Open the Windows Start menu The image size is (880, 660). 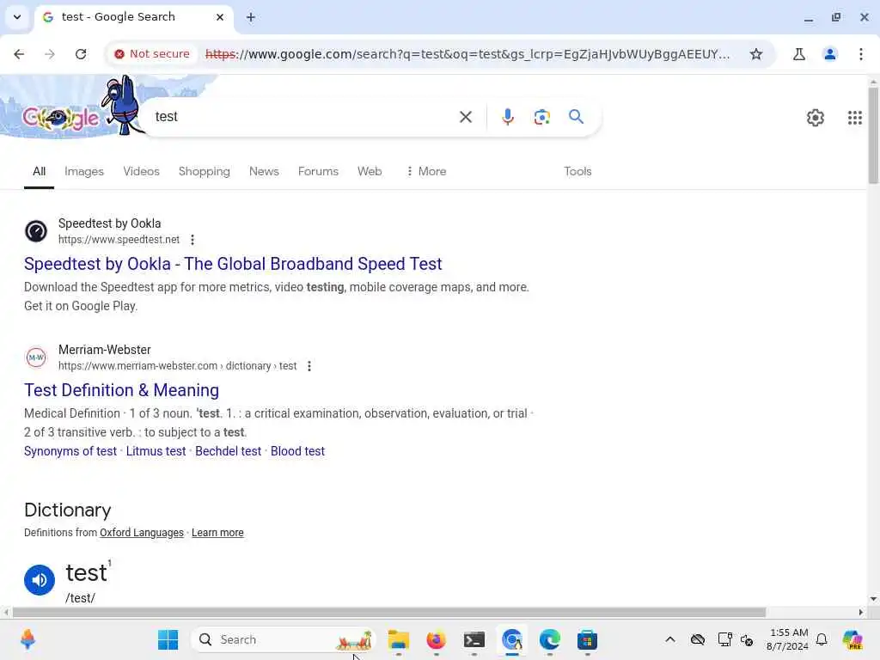(168, 639)
